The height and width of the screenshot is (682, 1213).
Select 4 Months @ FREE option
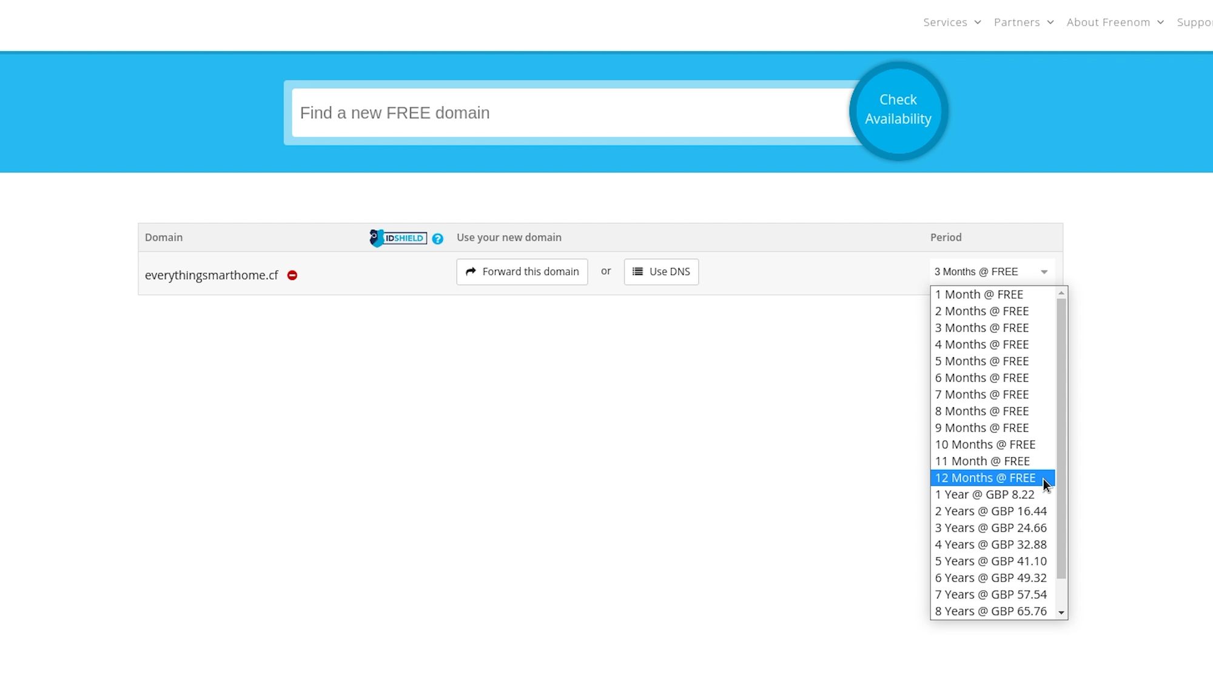(993, 344)
